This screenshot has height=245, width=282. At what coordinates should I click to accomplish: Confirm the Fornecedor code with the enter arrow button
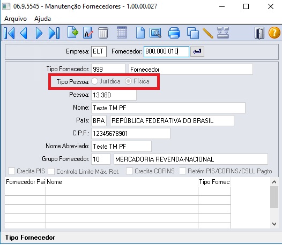tap(197, 52)
